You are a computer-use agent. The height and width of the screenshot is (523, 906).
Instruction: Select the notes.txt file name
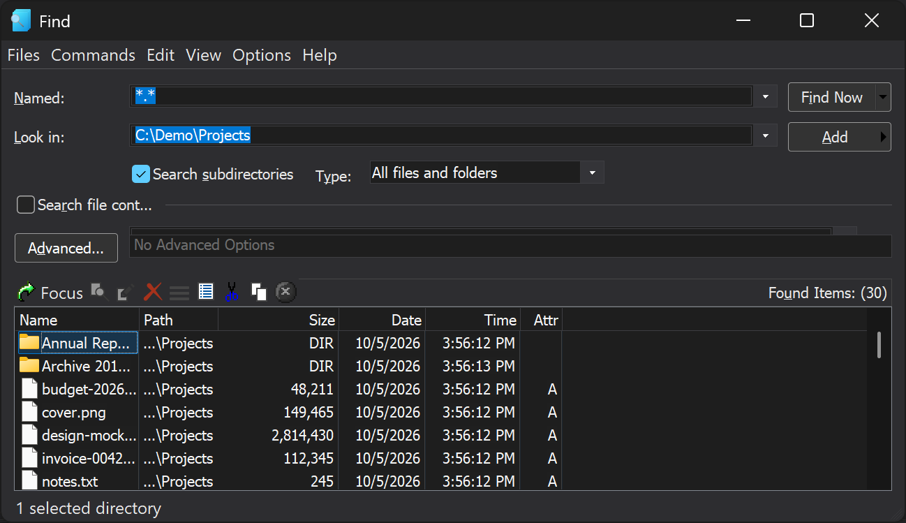70,481
